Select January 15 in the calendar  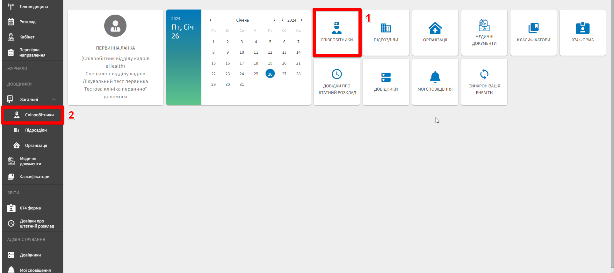[213, 63]
